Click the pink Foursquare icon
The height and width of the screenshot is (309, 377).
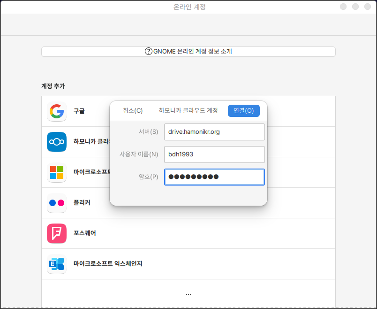point(57,233)
